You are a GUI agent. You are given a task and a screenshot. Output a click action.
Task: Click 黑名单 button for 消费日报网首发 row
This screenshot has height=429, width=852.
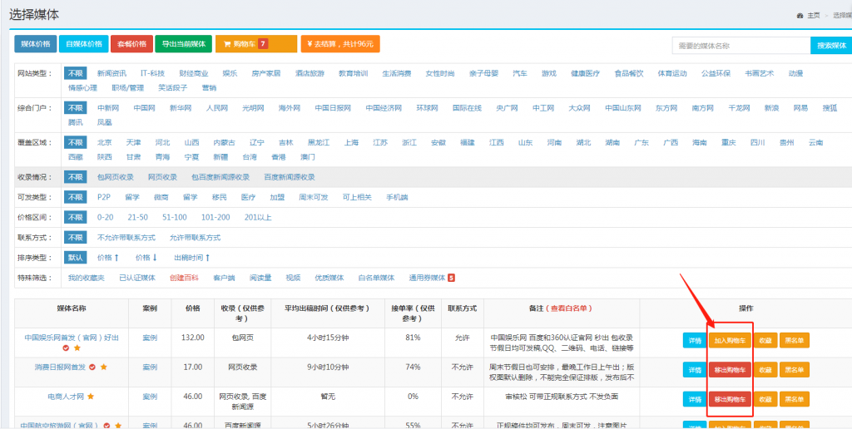(794, 369)
